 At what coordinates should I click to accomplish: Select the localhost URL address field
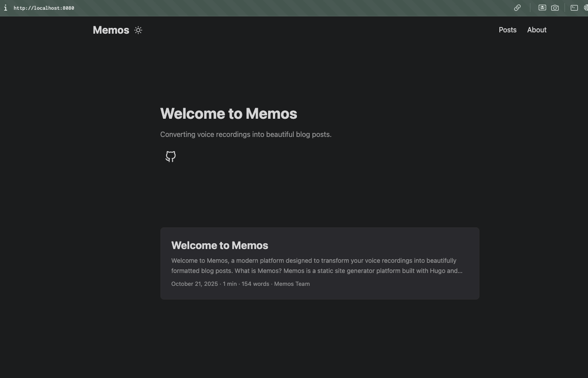click(43, 8)
